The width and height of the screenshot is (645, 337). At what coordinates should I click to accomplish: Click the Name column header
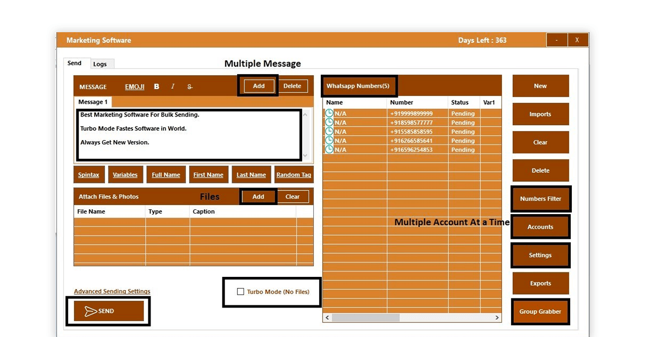click(x=355, y=102)
